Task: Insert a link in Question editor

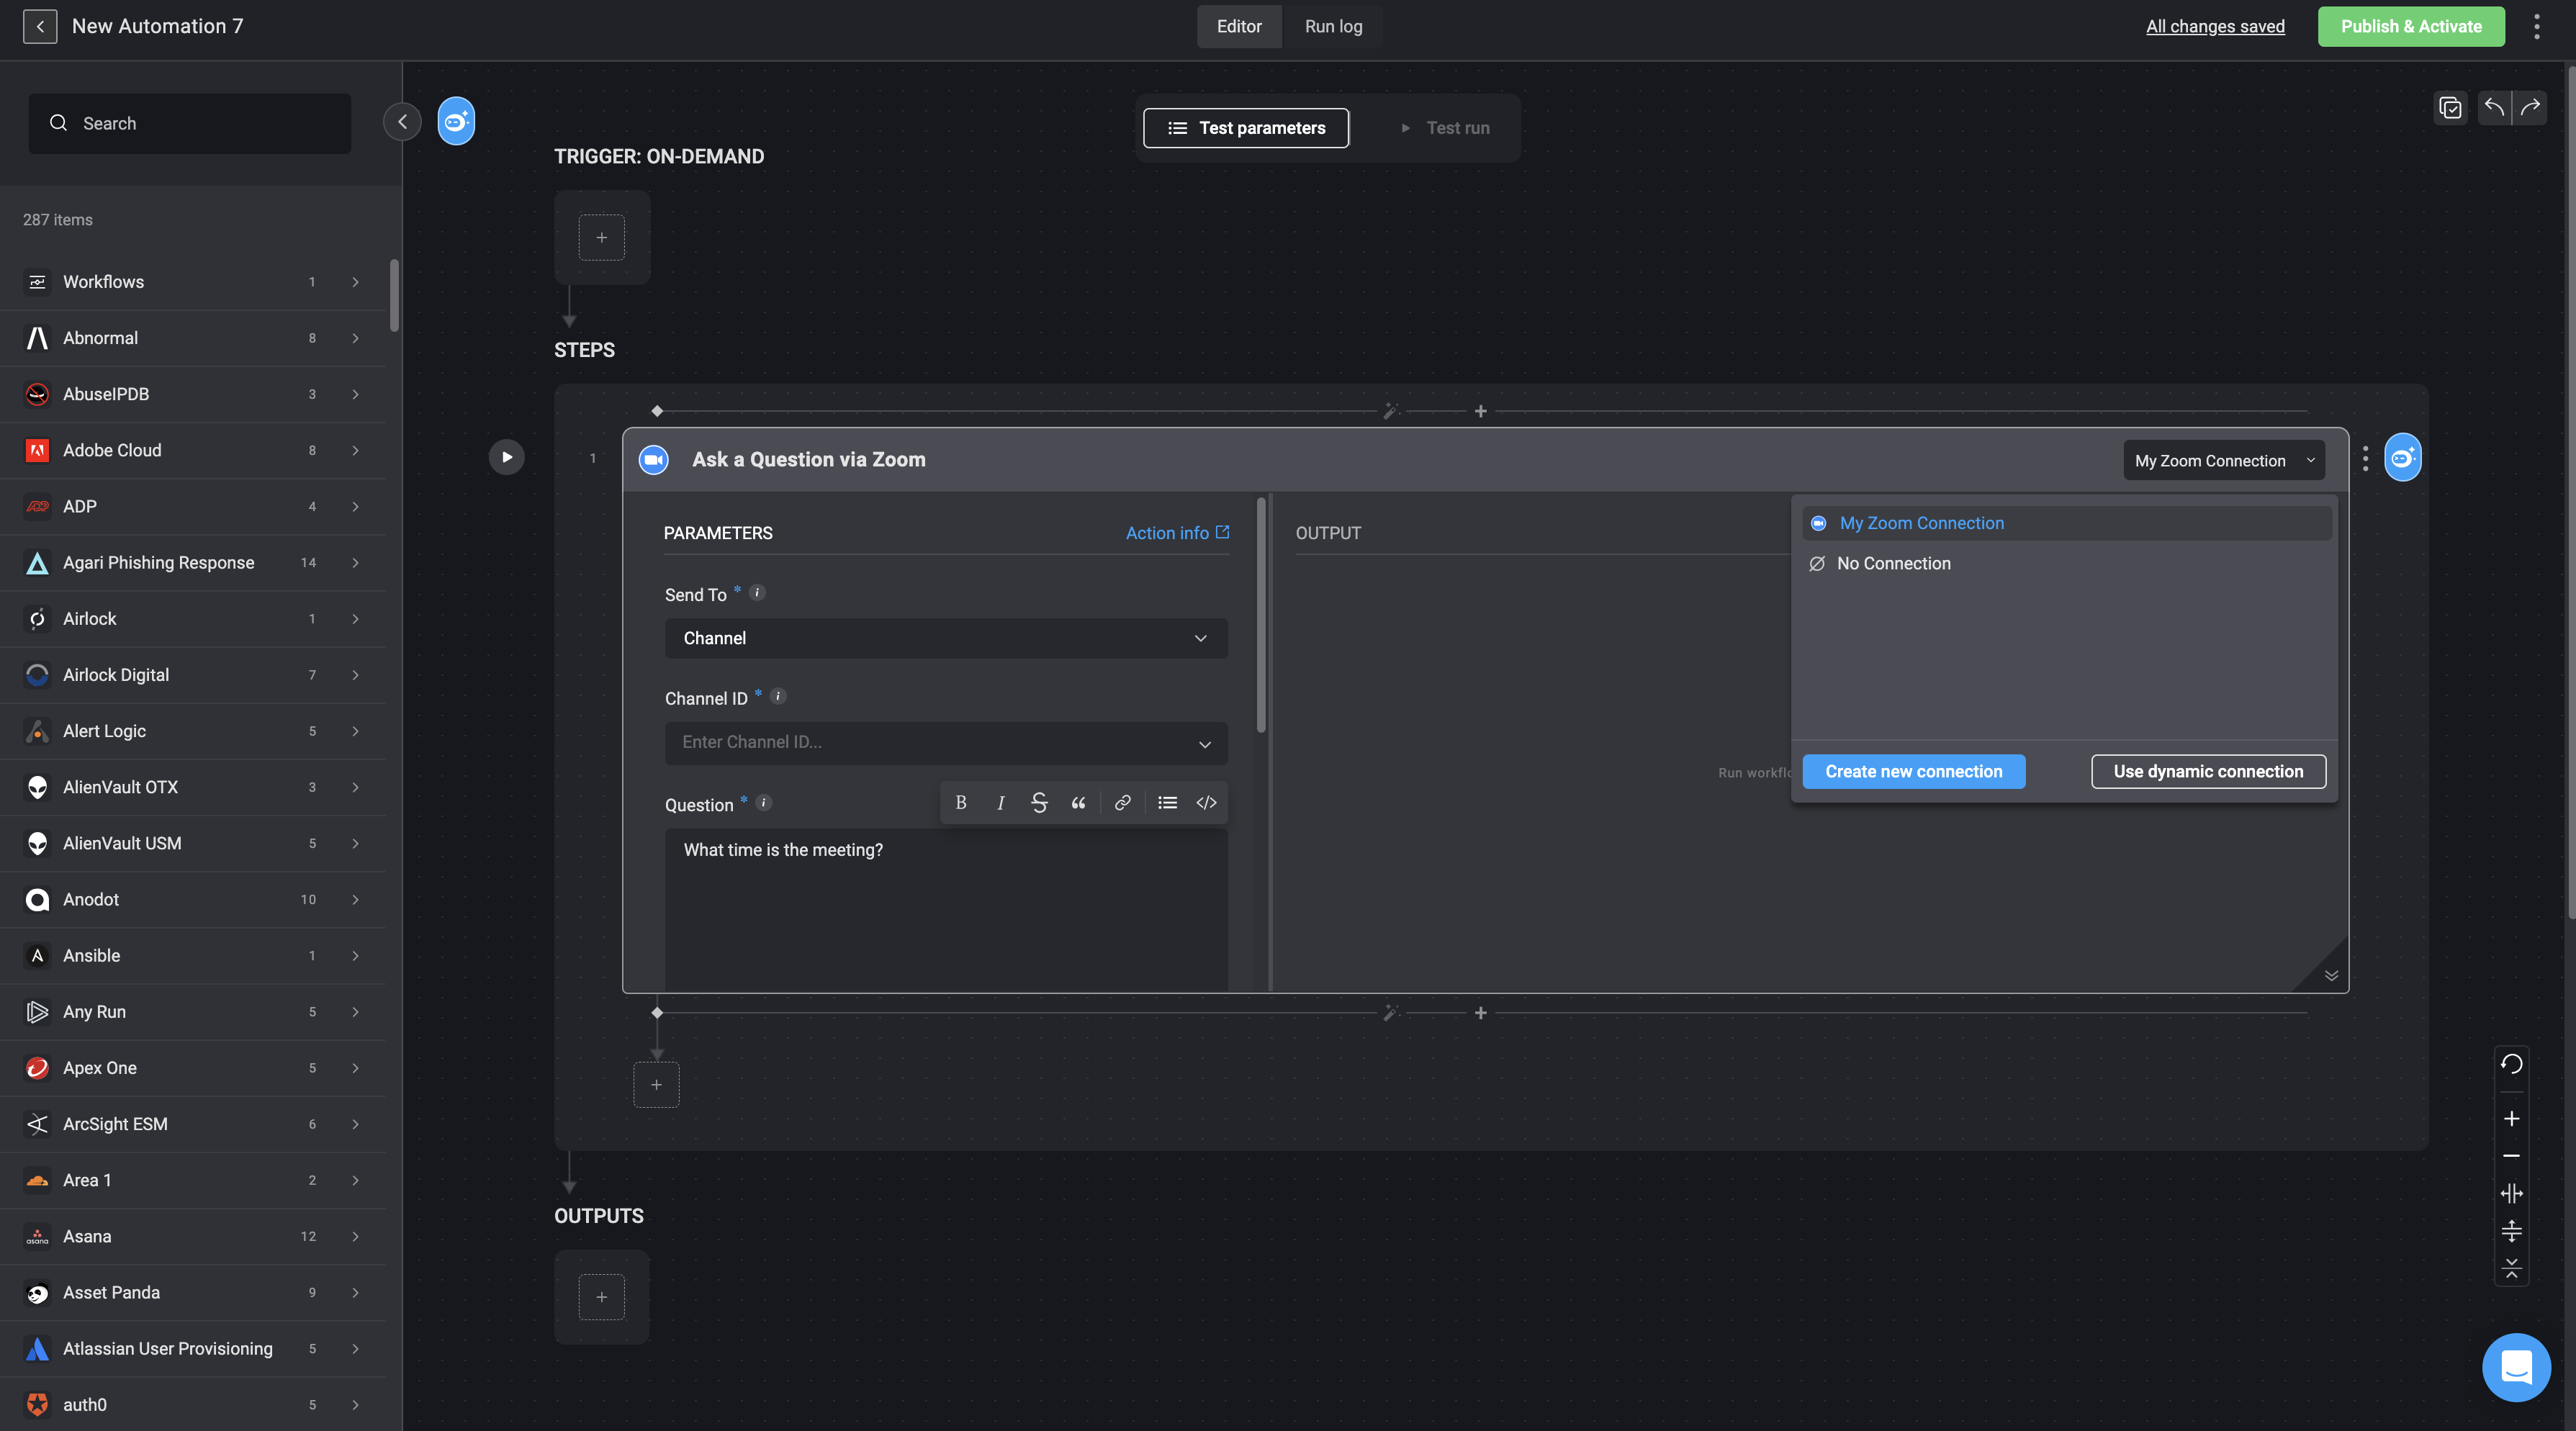Action: [1123, 803]
